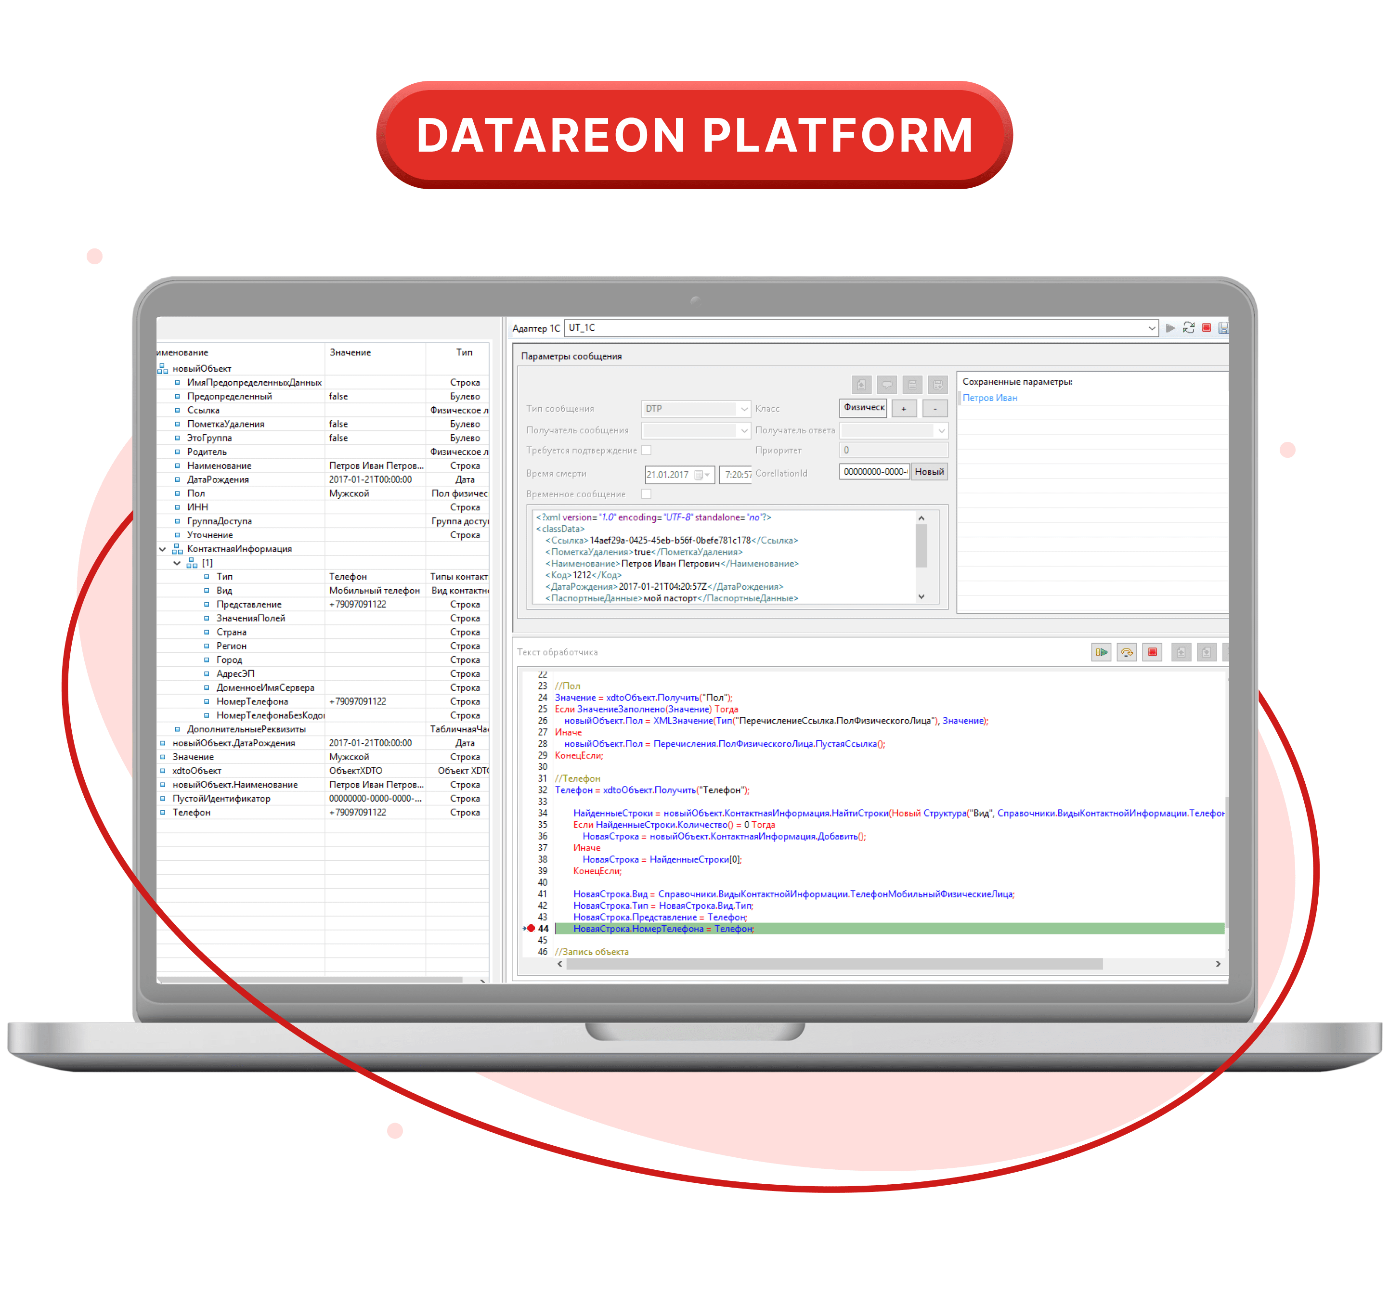Click the КонтактнаяИнформация table icon
This screenshot has width=1389, height=1294.
pos(178,549)
